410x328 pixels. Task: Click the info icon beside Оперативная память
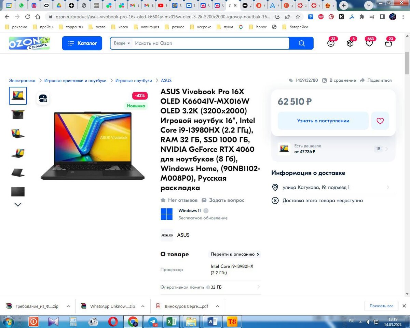(208, 287)
